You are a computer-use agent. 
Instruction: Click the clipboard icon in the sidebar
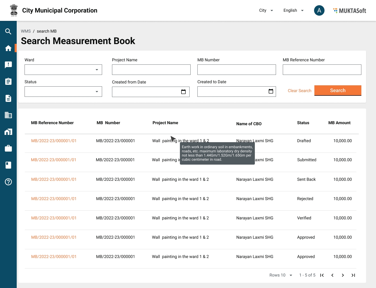point(8,82)
